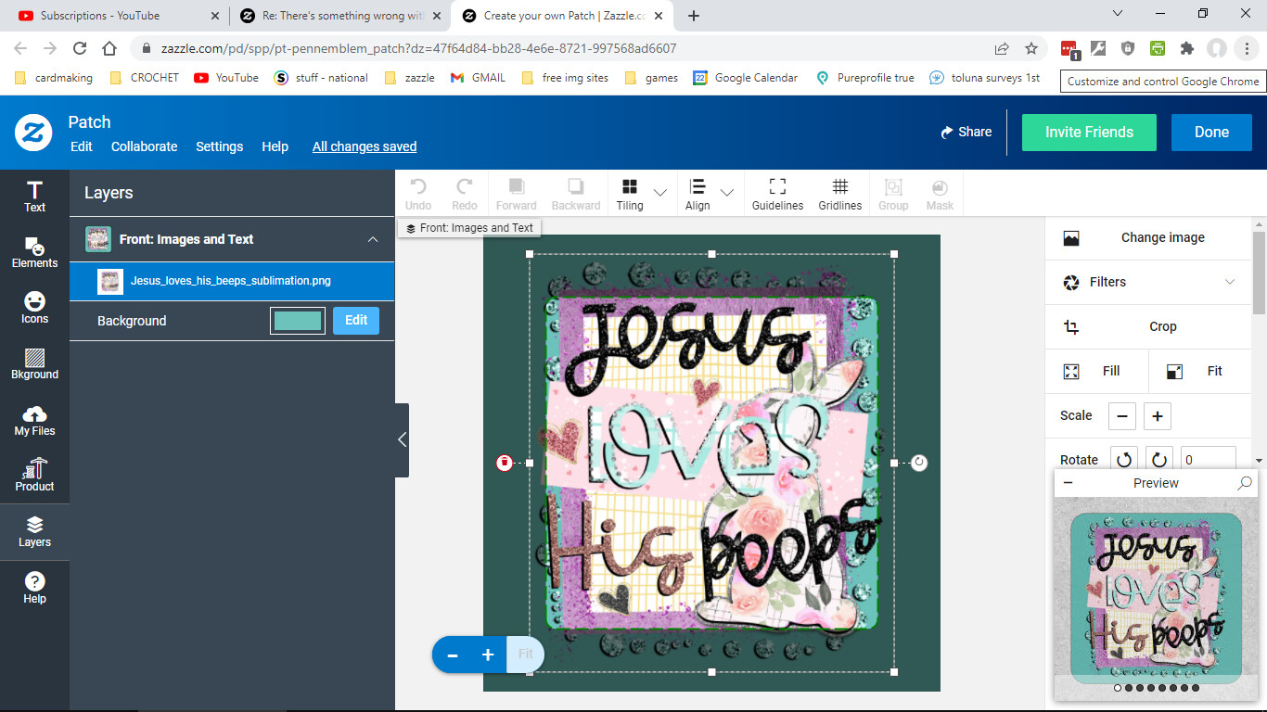This screenshot has height=712, width=1267.
Task: Rotate image counterclockwise
Action: [1124, 460]
